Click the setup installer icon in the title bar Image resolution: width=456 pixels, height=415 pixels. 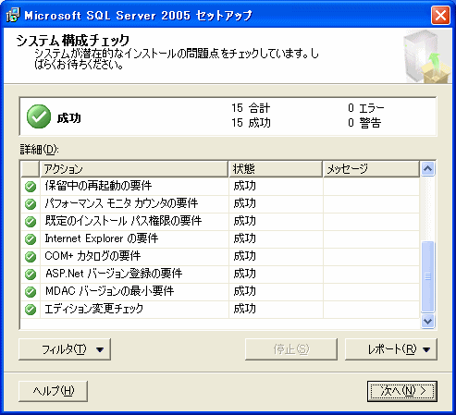pos(13,15)
